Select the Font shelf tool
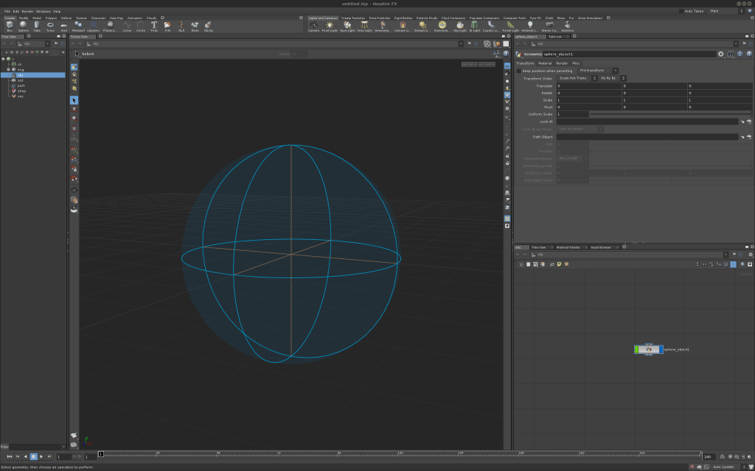The width and height of the screenshot is (755, 471). point(154,26)
